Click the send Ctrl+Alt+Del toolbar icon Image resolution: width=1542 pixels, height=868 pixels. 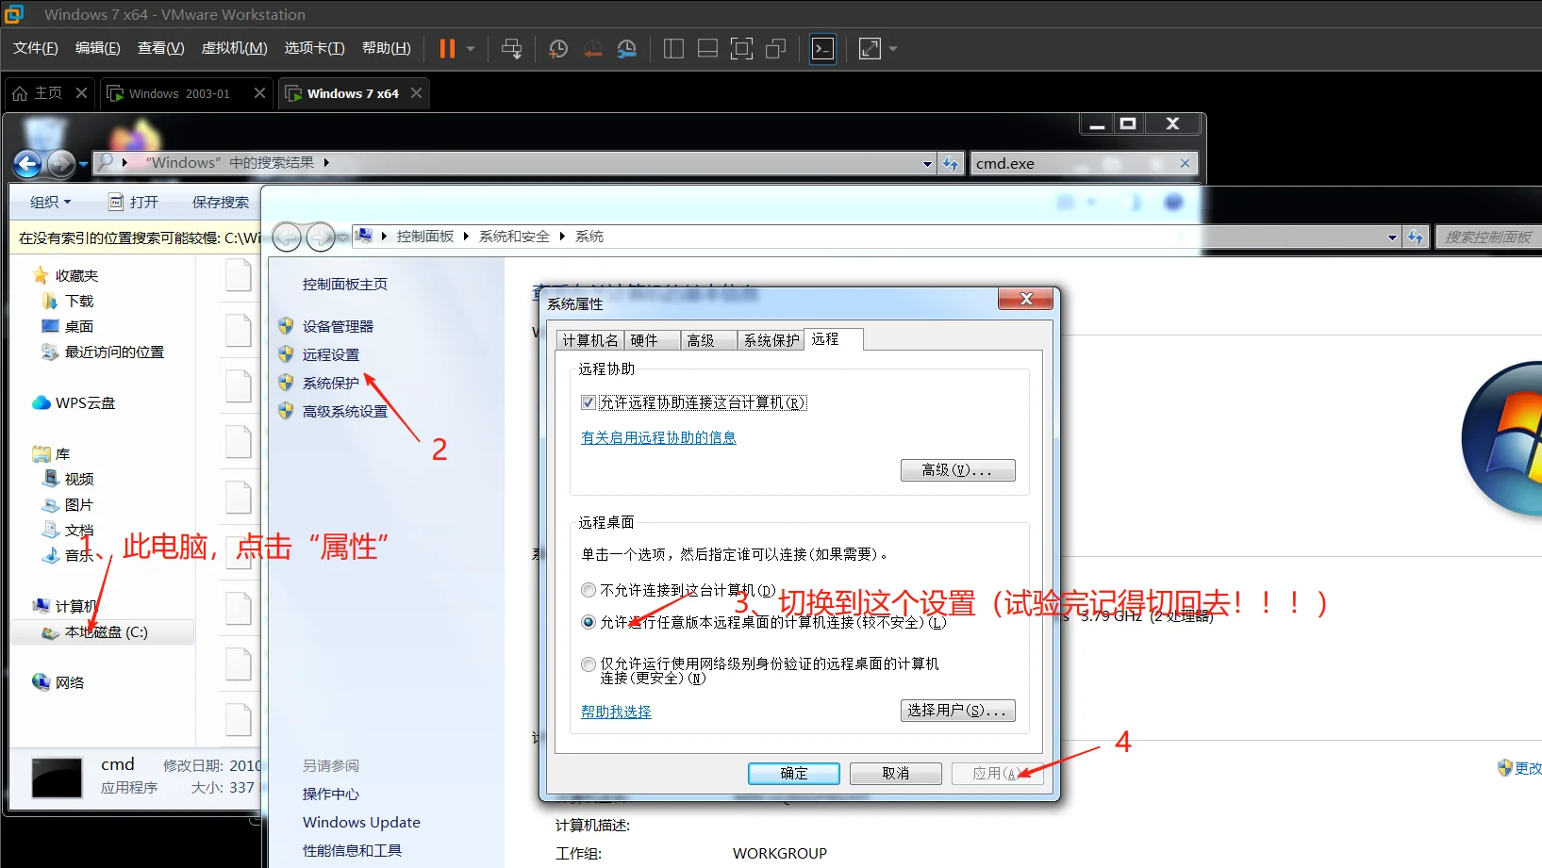click(511, 49)
